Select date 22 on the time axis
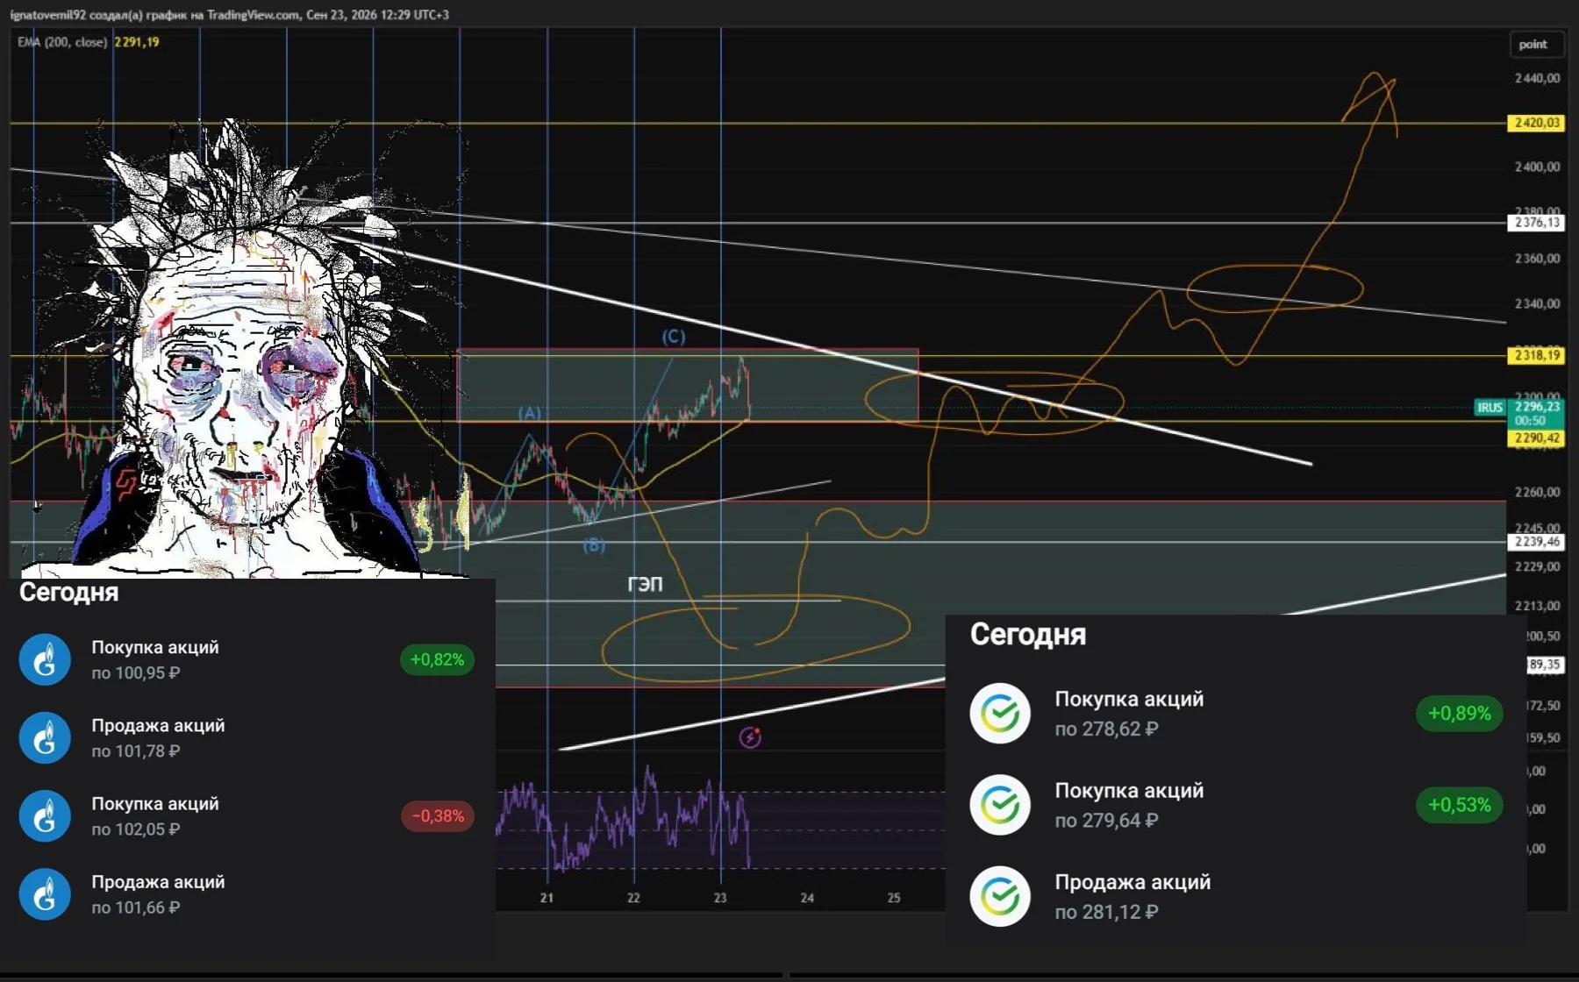 click(633, 898)
